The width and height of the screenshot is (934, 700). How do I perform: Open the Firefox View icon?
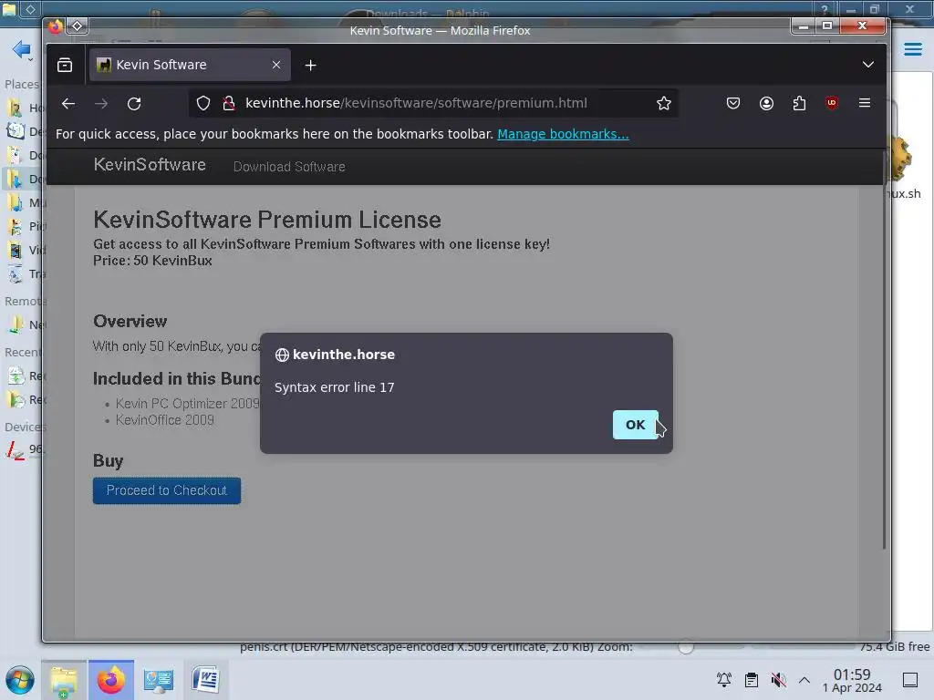[x=65, y=65]
